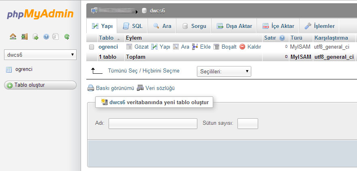Open the Seçilileri action dropdown
Image resolution: width=357 pixels, height=171 pixels.
point(224,71)
